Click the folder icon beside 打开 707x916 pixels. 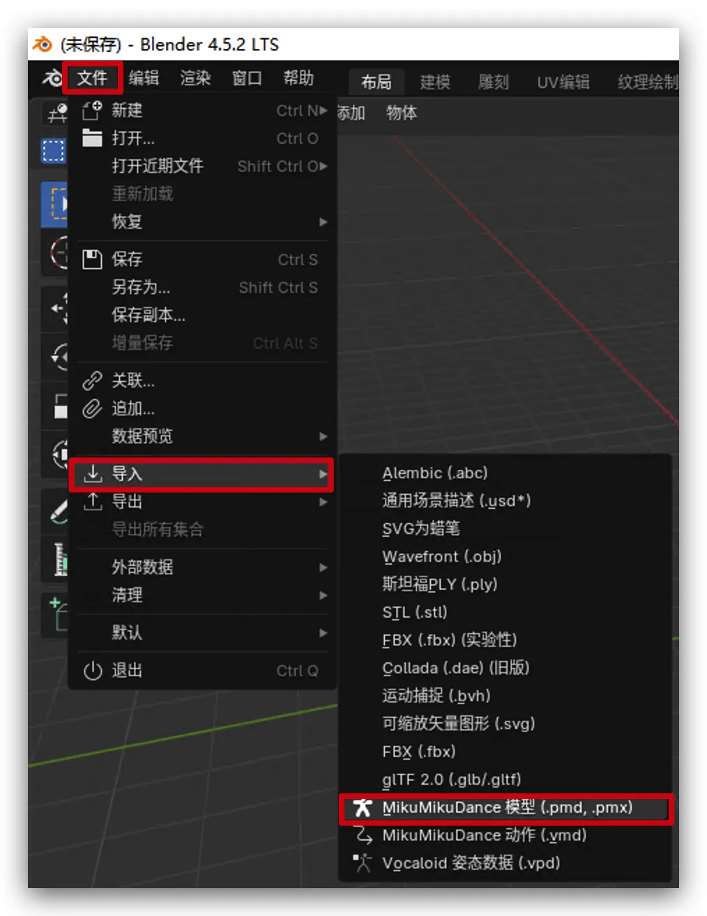(92, 138)
